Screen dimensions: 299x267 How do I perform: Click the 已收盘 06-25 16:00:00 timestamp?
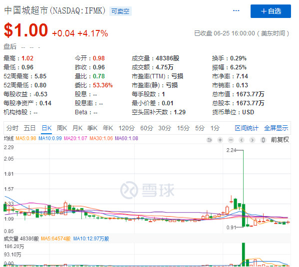[x=242, y=33]
